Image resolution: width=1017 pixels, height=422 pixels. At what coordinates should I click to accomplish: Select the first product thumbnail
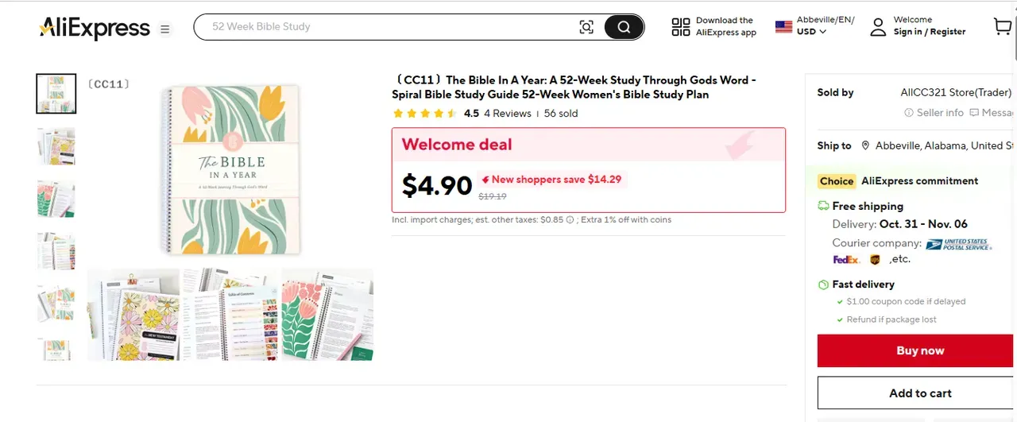(x=56, y=94)
